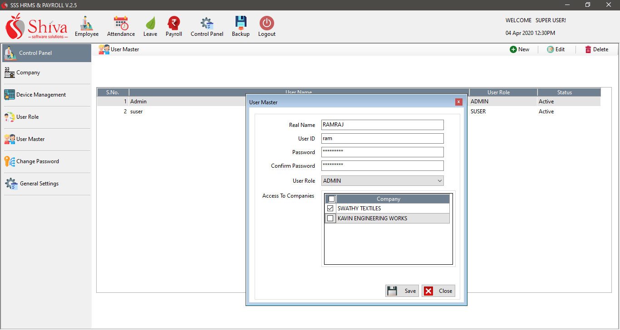The height and width of the screenshot is (330, 620).
Task: Open Control Panel gear icon in toolbar
Action: click(x=207, y=24)
